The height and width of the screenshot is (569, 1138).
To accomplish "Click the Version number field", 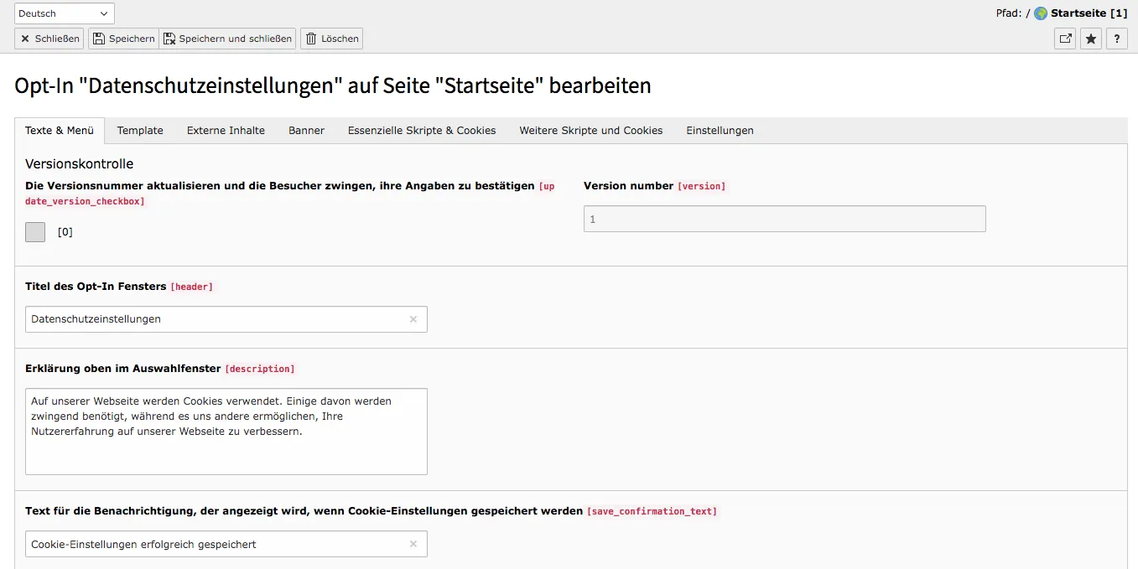I will [x=784, y=219].
